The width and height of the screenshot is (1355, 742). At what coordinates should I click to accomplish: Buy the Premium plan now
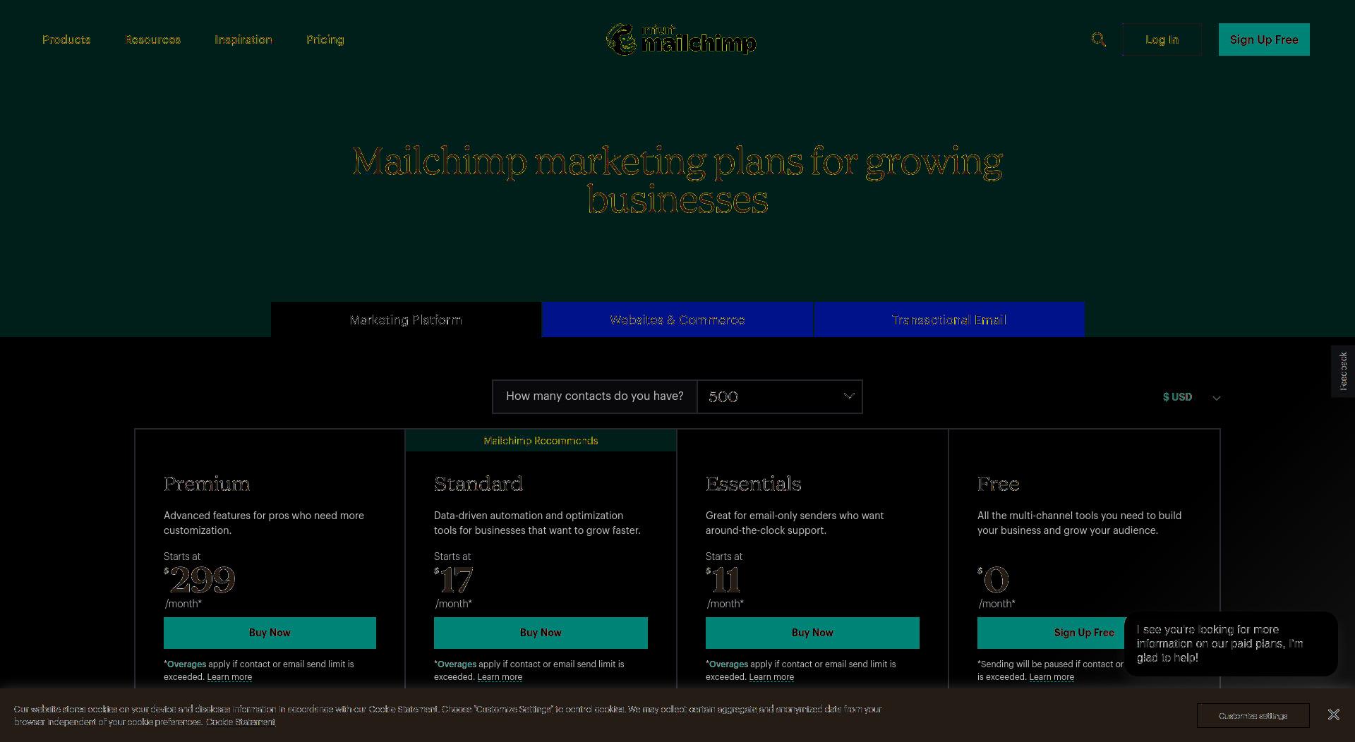point(270,633)
